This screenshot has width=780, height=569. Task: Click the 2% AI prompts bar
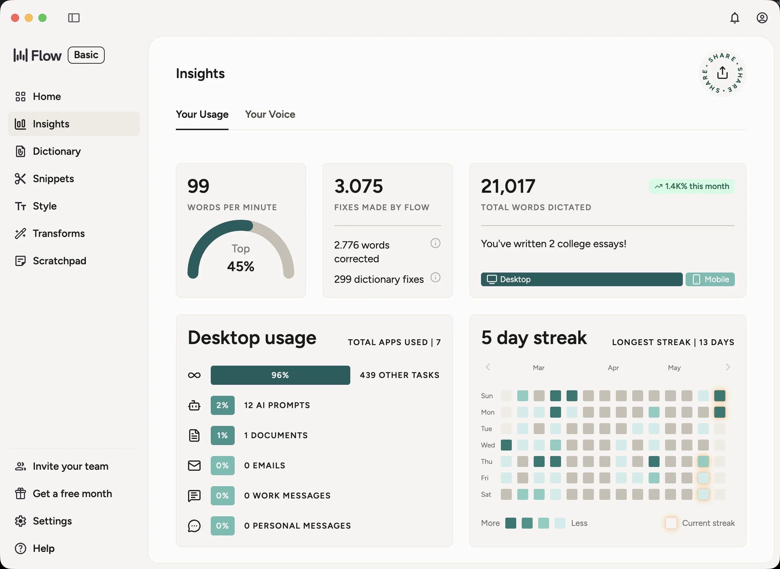click(x=222, y=405)
